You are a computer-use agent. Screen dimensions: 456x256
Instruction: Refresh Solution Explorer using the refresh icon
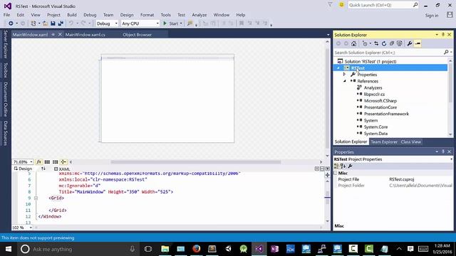tap(384, 43)
